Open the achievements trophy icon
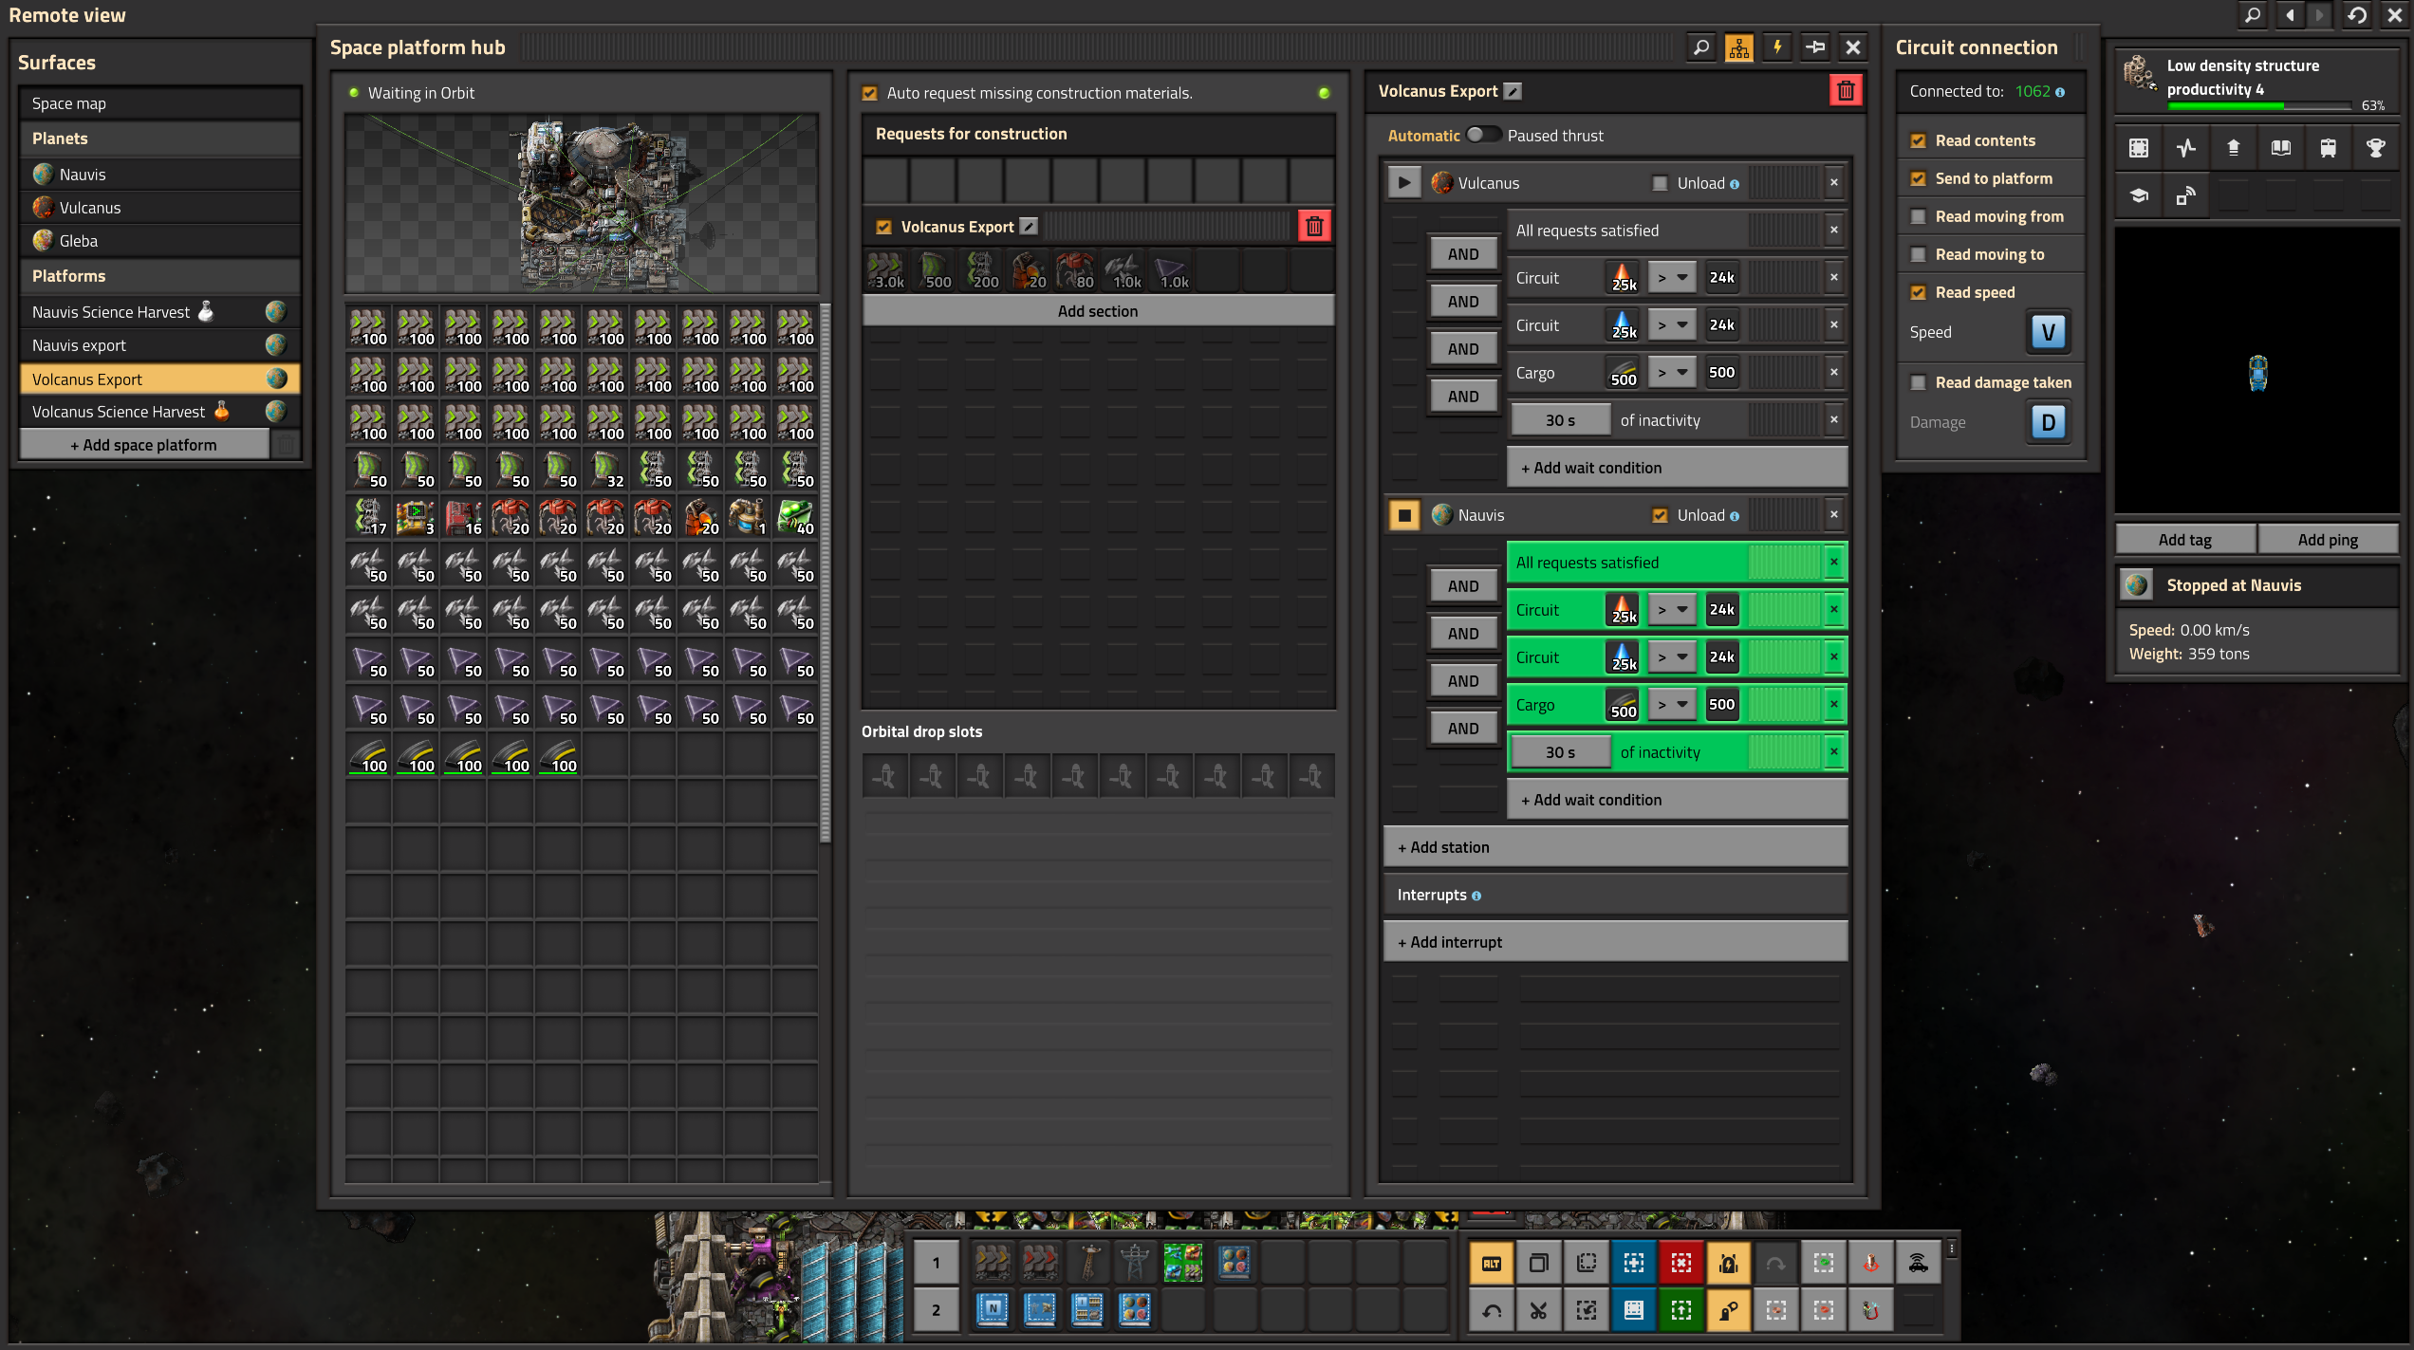The width and height of the screenshot is (2414, 1350). pyautogui.click(x=2376, y=148)
